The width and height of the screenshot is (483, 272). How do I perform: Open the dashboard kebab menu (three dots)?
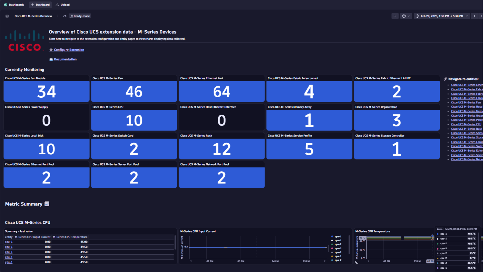pos(58,16)
